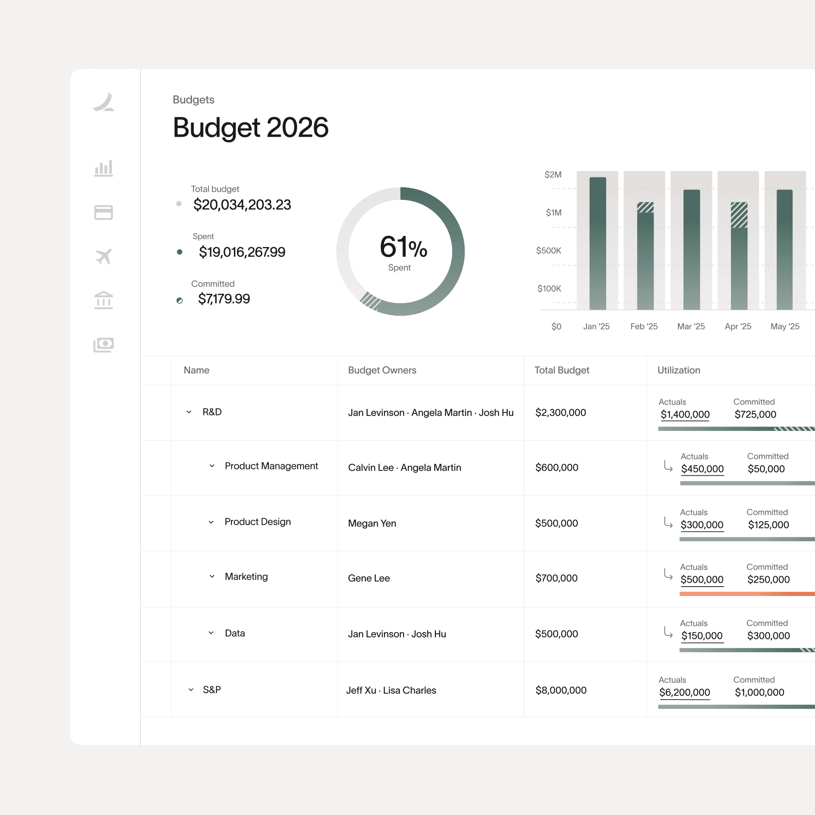Screen dimensions: 815x815
Task: Click spent value $19,016,267.99
Action: coord(242,252)
